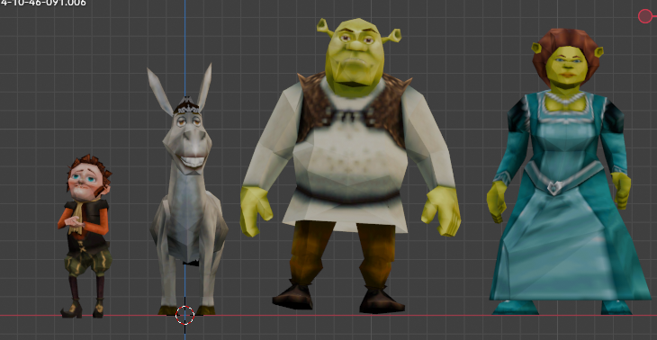
Task: Click the red X-axis circle of the navigation gizmo
Action: (x=645, y=16)
